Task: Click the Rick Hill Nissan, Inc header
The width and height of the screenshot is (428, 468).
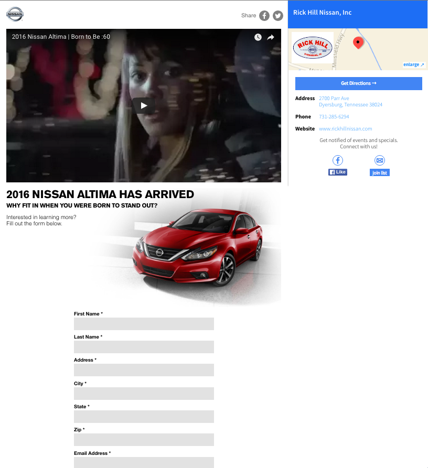Action: click(322, 13)
